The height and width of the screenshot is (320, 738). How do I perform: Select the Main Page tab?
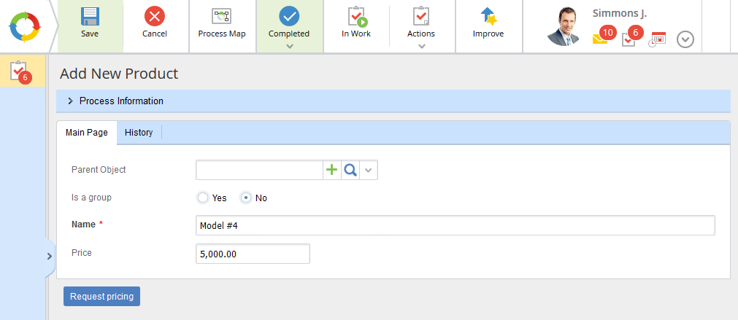87,133
